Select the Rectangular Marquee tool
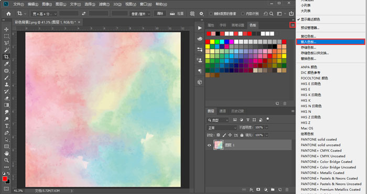This screenshot has height=194, width=367. 6,36
